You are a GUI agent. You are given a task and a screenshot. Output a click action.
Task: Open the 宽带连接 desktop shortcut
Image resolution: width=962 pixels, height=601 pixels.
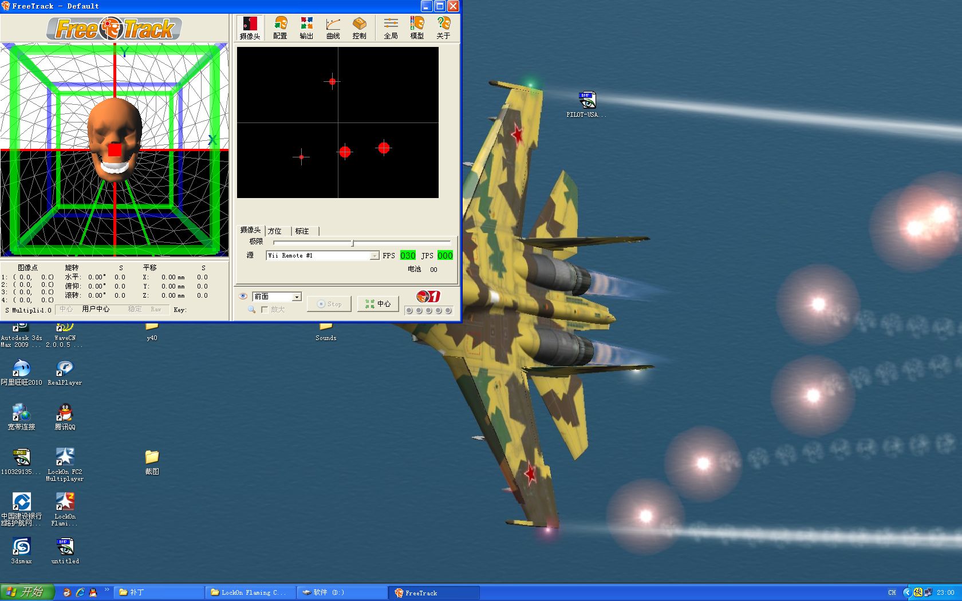(21, 417)
